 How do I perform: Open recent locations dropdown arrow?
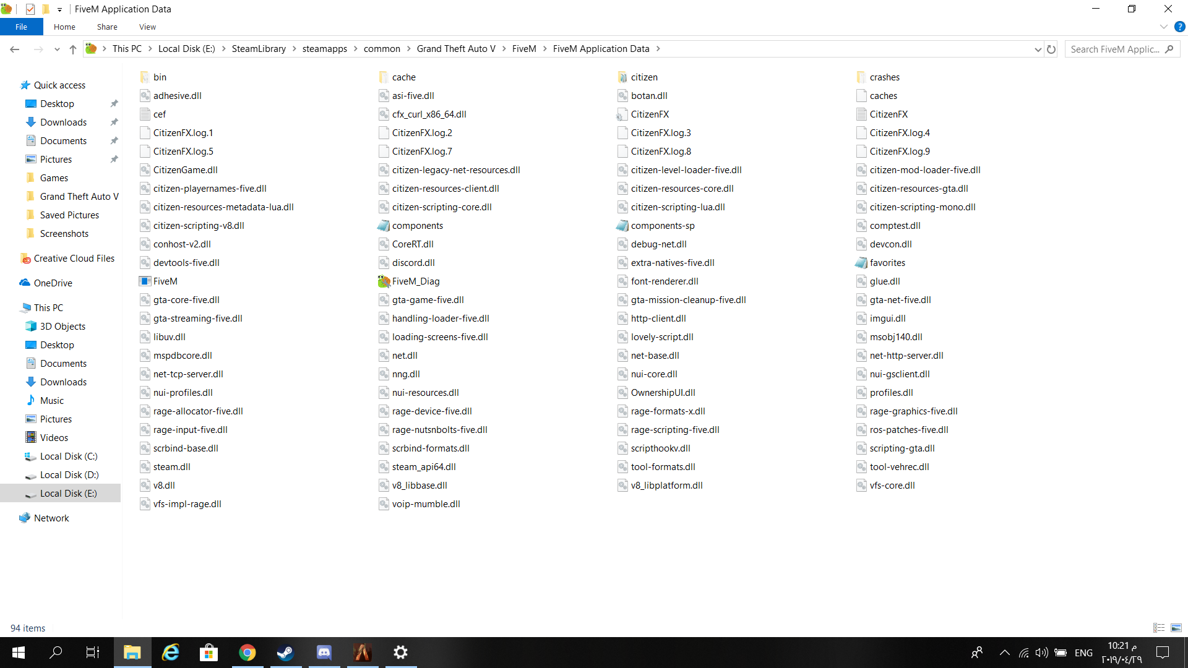[x=57, y=49]
